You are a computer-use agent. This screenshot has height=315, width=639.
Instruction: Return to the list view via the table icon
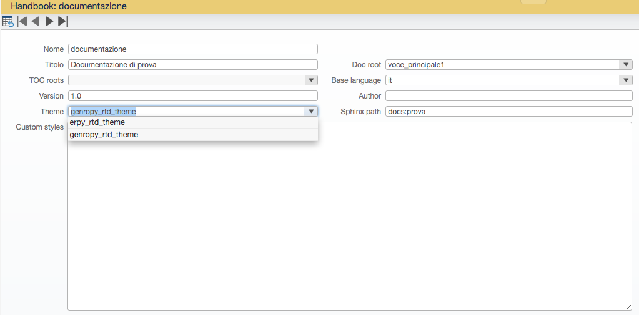7,21
